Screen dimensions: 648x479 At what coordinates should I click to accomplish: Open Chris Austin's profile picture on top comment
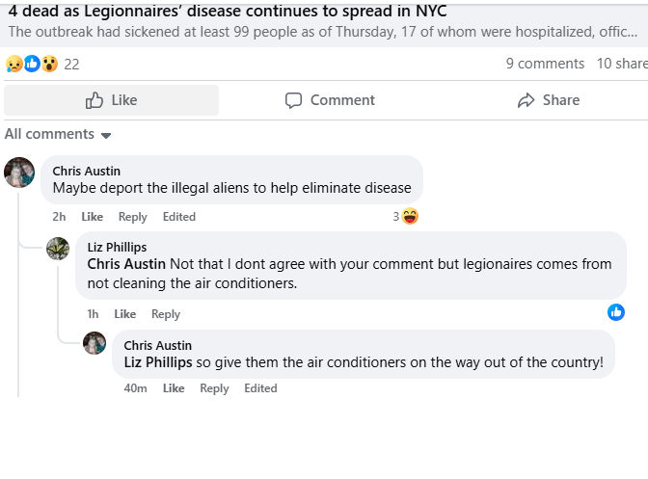19,173
